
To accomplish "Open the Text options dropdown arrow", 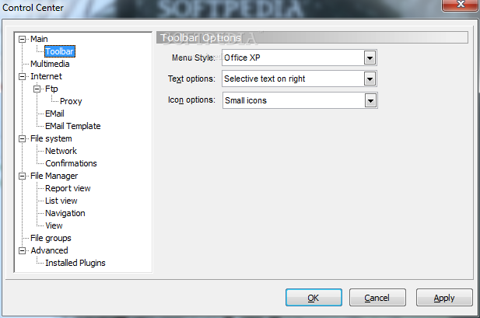I will coord(370,79).
